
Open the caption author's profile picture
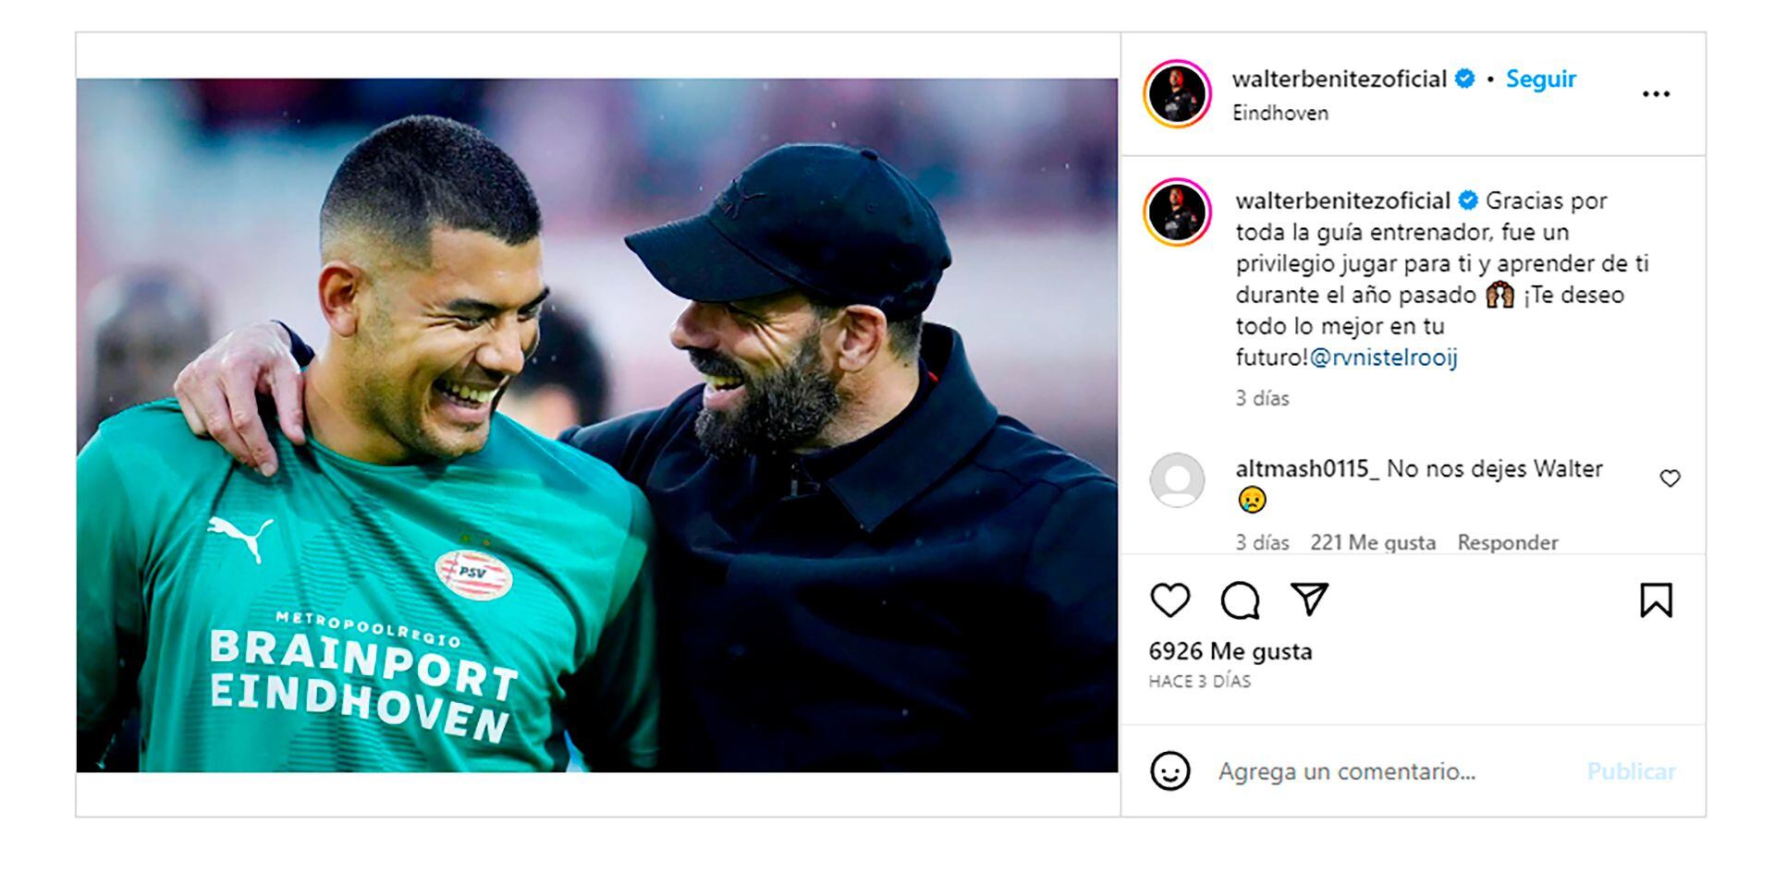(1177, 212)
